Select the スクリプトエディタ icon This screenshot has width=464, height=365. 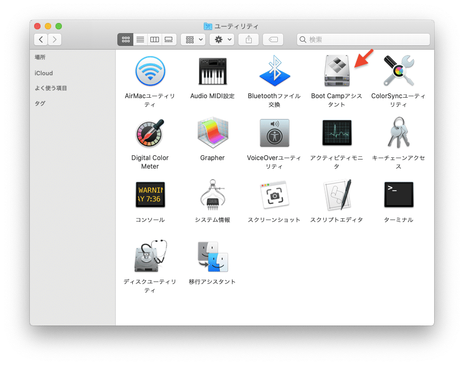pyautogui.click(x=338, y=195)
